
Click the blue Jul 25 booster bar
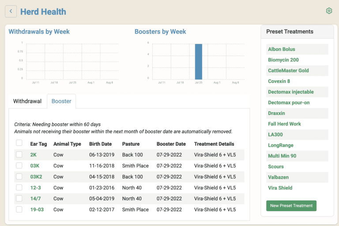click(x=199, y=62)
